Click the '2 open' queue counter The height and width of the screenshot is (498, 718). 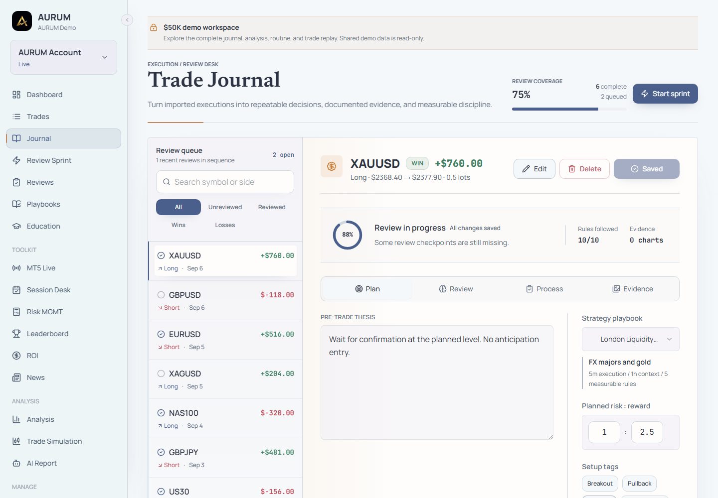(283, 155)
